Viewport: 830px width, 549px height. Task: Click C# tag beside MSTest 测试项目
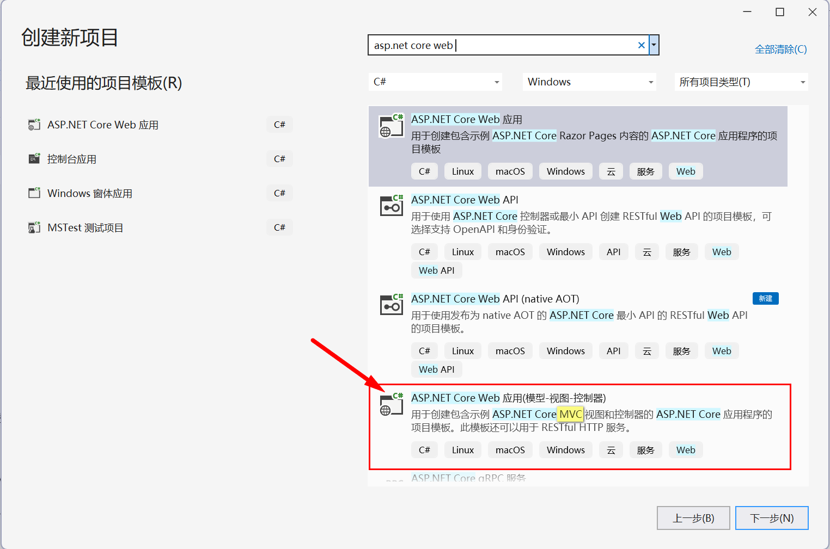point(279,227)
